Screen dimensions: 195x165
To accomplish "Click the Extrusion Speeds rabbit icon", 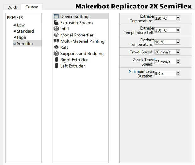I will pyautogui.click(x=56, y=23).
